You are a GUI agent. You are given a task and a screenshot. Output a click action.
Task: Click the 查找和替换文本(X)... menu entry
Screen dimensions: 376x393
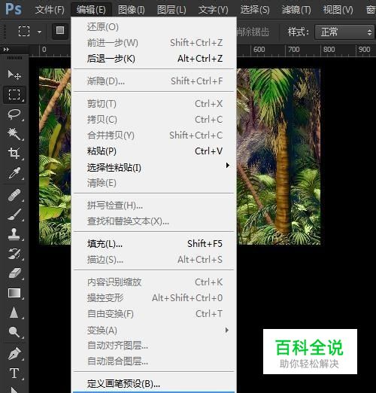(x=154, y=221)
